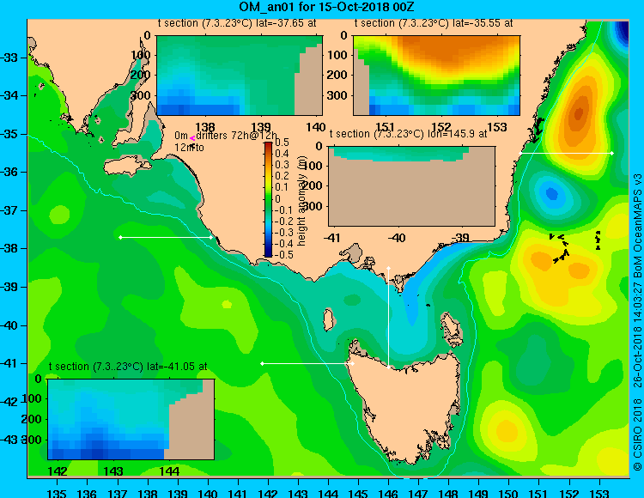Viewport: 644px width, 498px height.
Task: Click the 138 axis label under the lat=-37.65 inset
Action: coord(204,127)
